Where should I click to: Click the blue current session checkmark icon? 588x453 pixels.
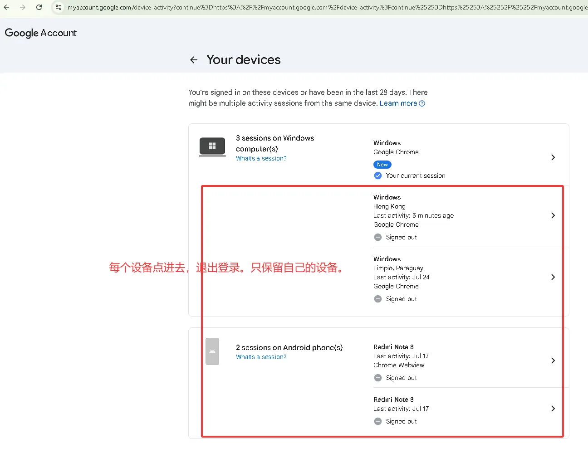click(378, 175)
